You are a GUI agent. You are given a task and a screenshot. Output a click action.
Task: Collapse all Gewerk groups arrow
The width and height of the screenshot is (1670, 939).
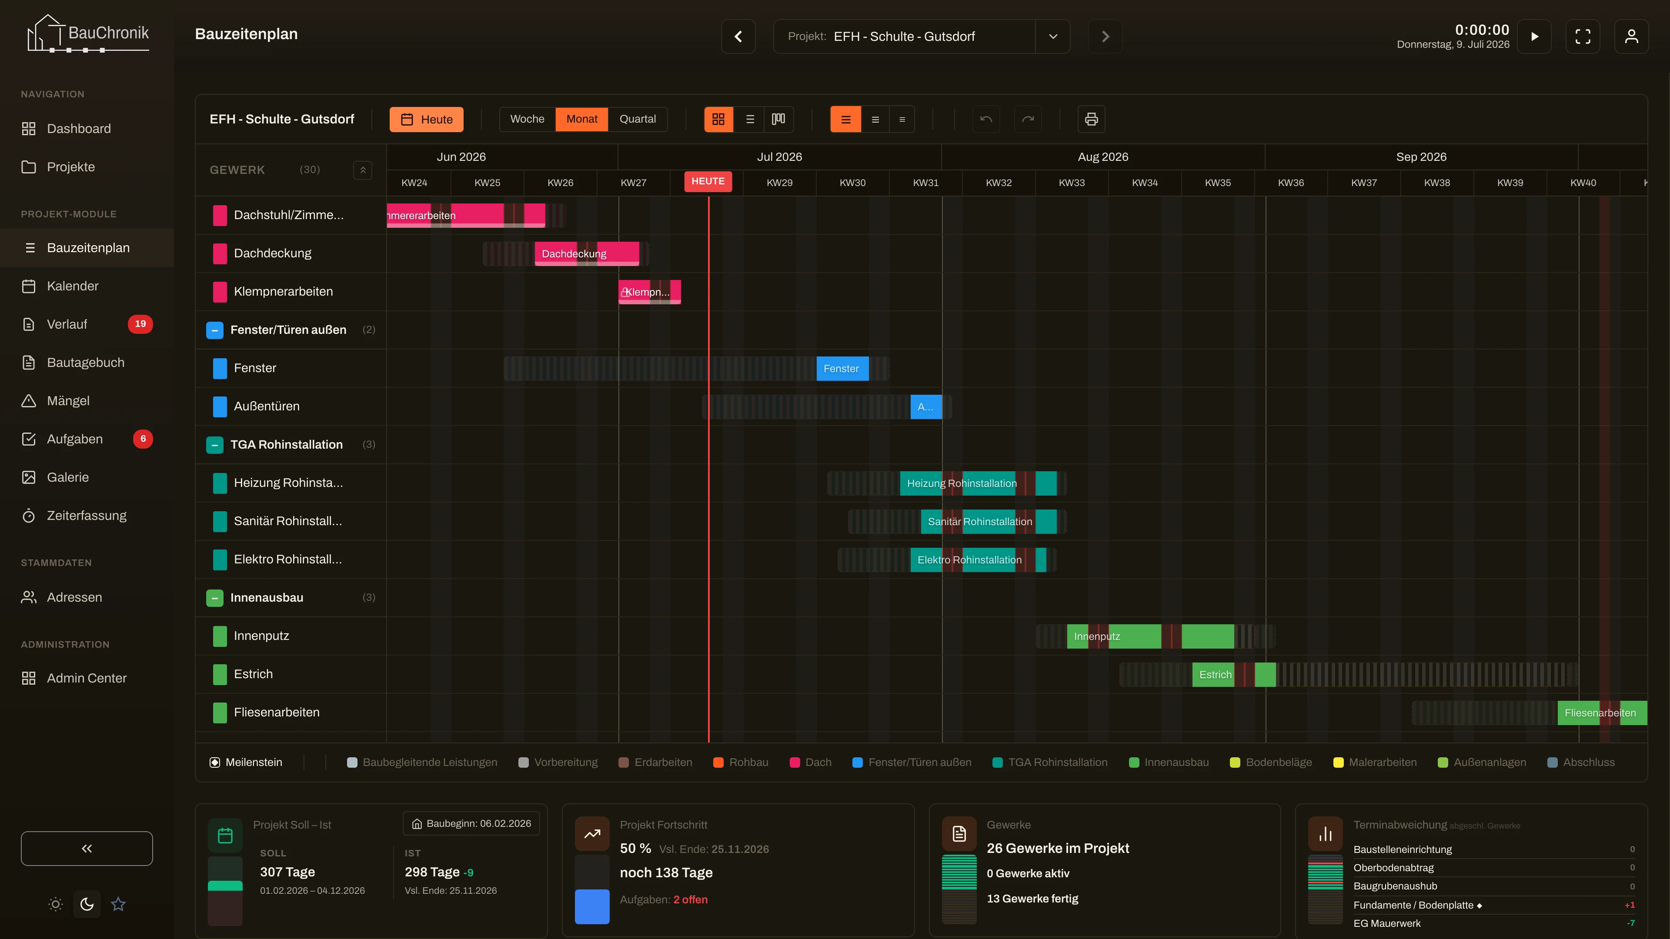tap(363, 170)
